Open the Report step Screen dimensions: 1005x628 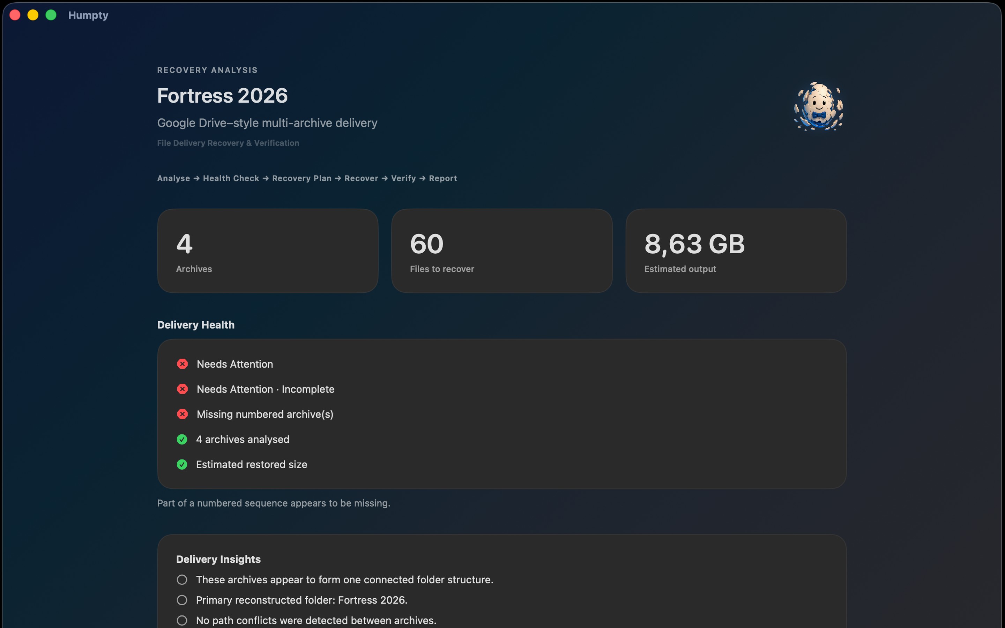(x=443, y=178)
